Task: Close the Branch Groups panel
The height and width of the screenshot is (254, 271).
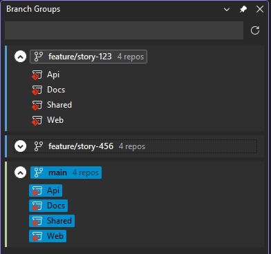Action: (x=260, y=9)
